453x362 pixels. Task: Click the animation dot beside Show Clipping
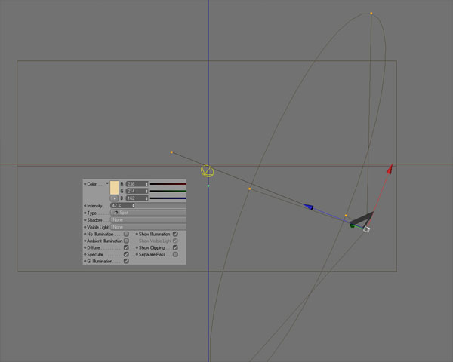(137, 247)
